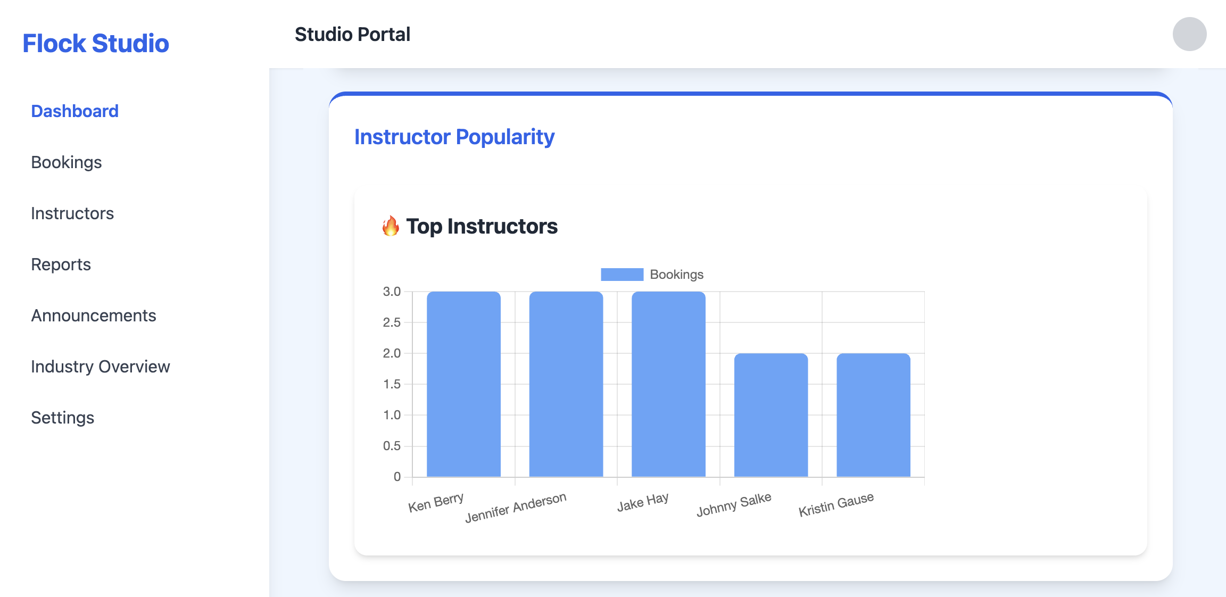Screen dimensions: 1226x597
Task: Click Johnny Salke's bookings bar
Action: 771,415
